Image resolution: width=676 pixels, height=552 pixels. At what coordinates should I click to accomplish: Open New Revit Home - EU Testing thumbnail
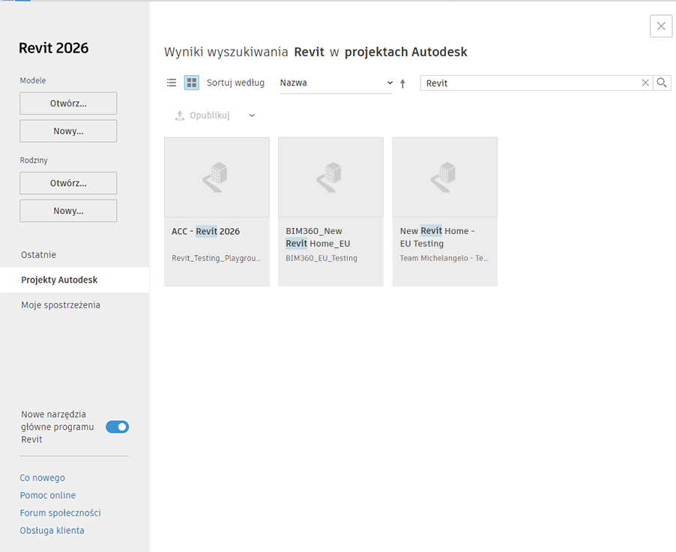point(445,177)
